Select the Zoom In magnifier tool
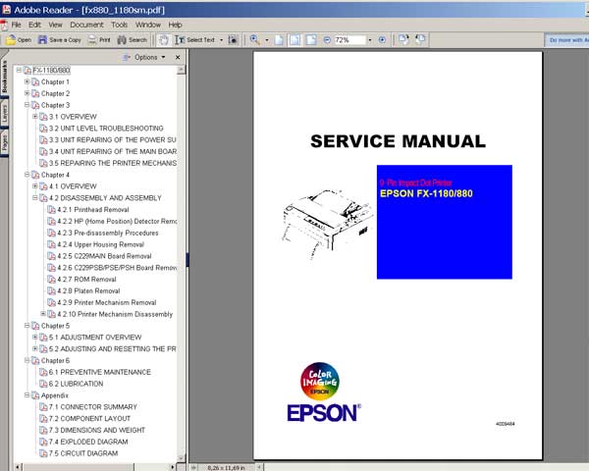The image size is (589, 471). pyautogui.click(x=255, y=40)
